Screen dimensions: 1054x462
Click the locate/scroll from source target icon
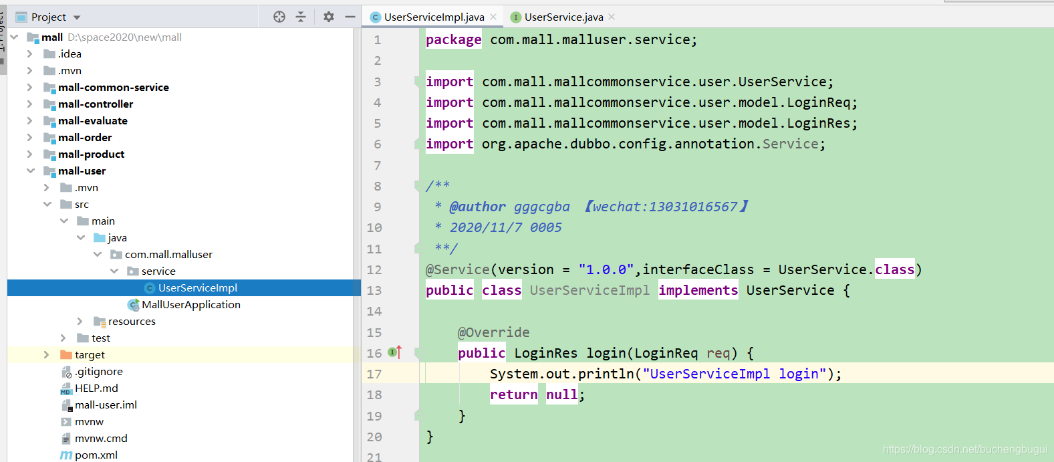tap(279, 17)
